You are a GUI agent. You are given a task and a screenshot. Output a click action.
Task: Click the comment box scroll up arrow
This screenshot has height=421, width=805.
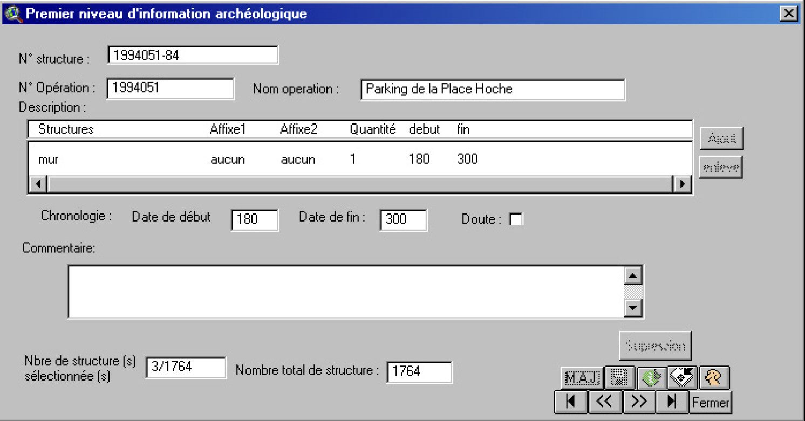[x=632, y=276]
